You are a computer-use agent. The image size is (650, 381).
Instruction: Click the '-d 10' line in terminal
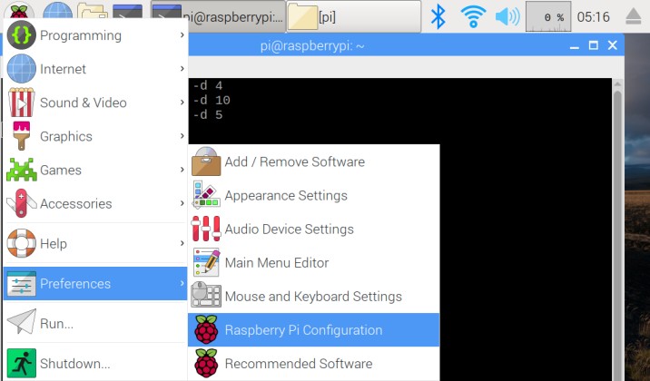(212, 100)
